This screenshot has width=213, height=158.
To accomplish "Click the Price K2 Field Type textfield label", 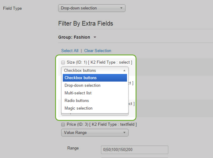I will pyautogui.click(x=102, y=124).
